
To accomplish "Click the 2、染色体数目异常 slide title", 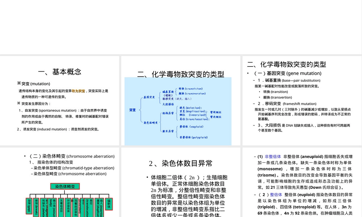I will point(181,163).
